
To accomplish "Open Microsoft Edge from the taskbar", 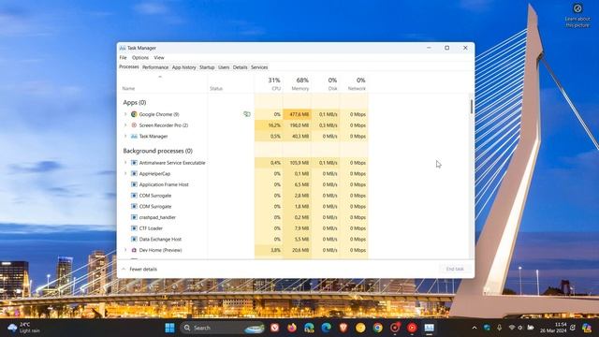I will pos(326,328).
